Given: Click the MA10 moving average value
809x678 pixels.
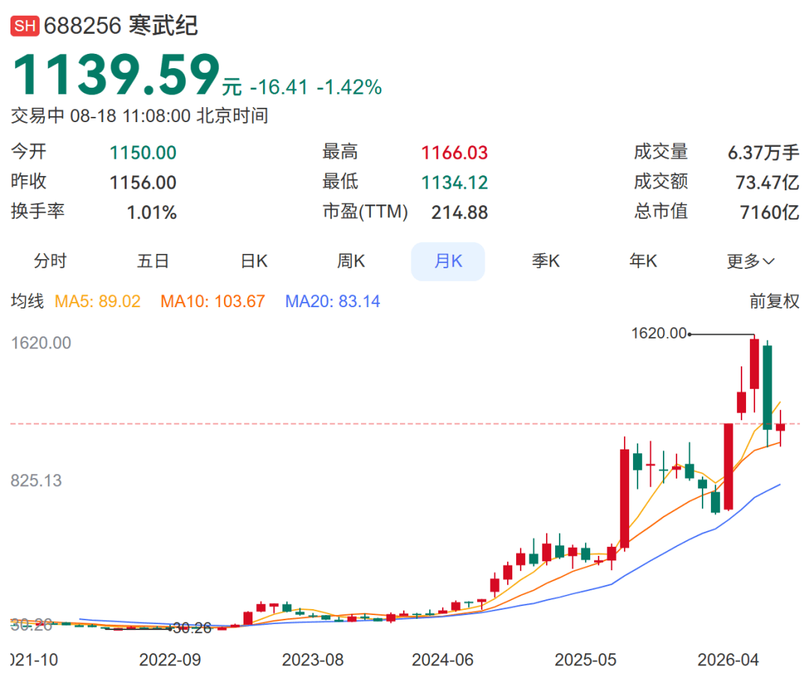Looking at the screenshot, I should [x=213, y=301].
